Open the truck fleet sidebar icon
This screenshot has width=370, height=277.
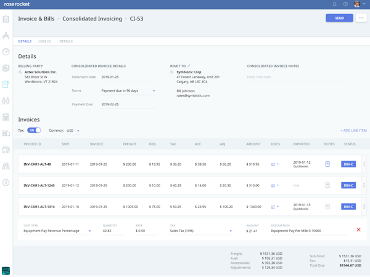pos(6,134)
